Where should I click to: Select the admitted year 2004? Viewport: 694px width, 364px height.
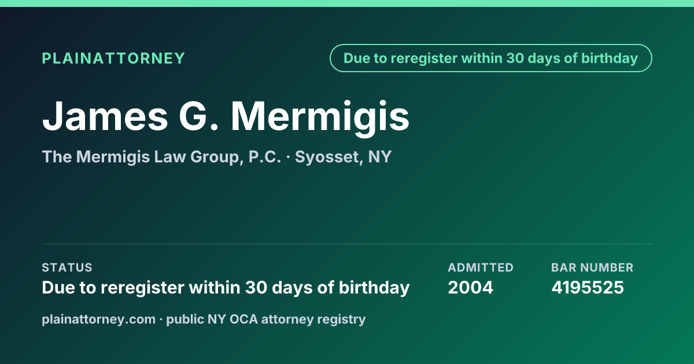click(x=471, y=287)
